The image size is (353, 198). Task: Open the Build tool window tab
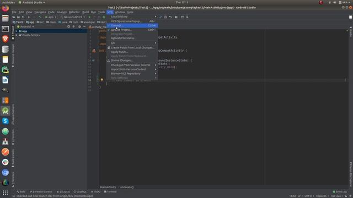(x=21, y=192)
